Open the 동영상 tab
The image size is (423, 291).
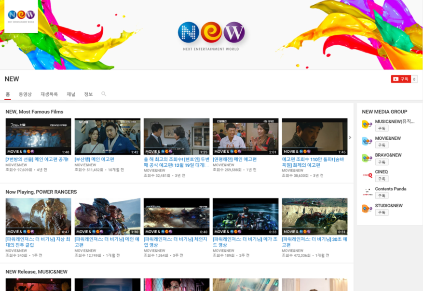pos(25,94)
